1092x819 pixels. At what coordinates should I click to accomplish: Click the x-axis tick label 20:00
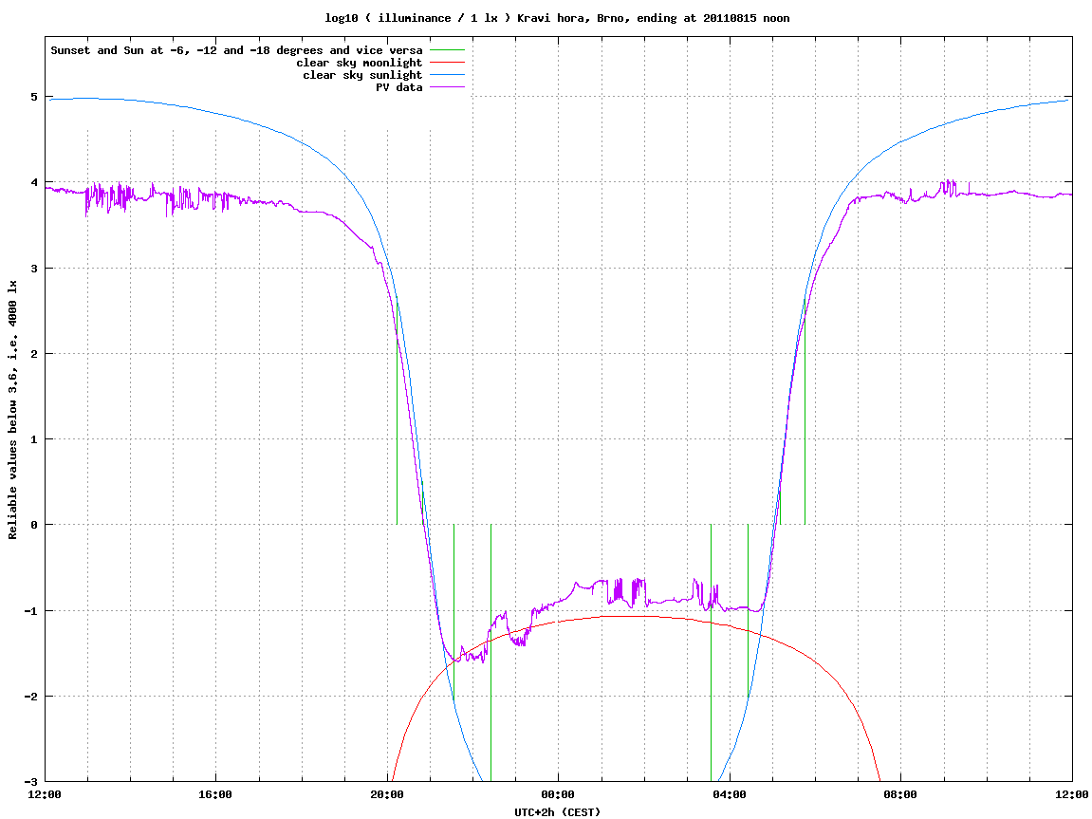pyautogui.click(x=387, y=794)
